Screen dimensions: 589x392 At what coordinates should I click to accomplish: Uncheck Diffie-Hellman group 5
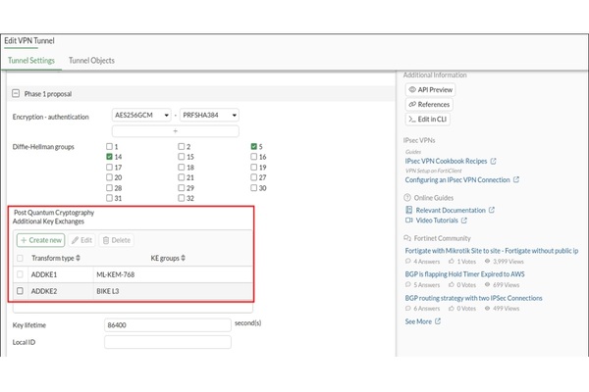click(x=254, y=146)
